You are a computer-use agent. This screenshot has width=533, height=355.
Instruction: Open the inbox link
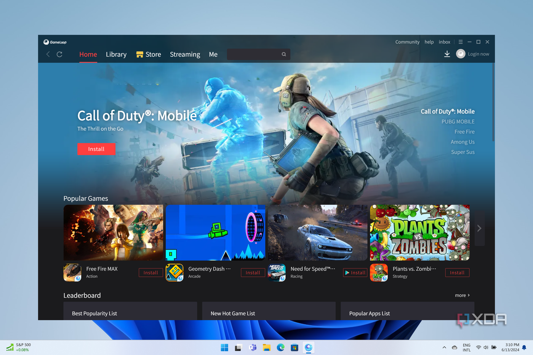point(445,42)
